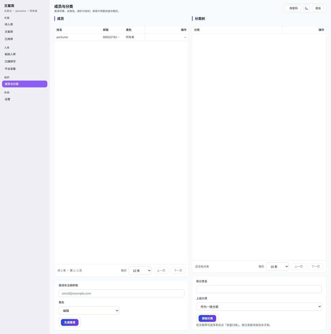Click 下一页 in the members table
The width and height of the screenshot is (331, 334).
pyautogui.click(x=178, y=270)
